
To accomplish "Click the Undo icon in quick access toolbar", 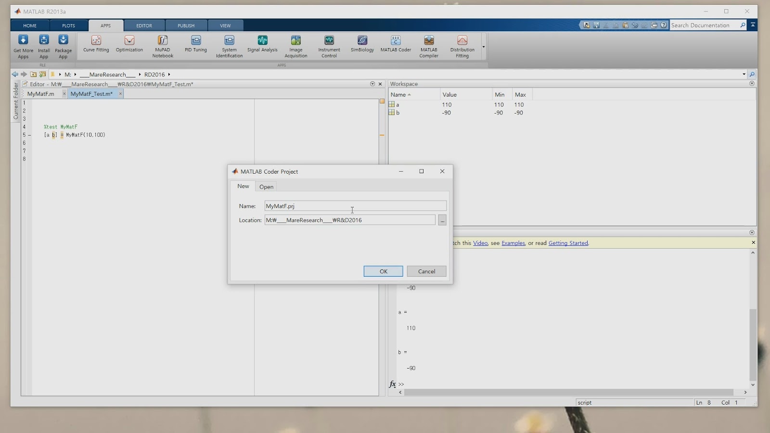I will (635, 25).
